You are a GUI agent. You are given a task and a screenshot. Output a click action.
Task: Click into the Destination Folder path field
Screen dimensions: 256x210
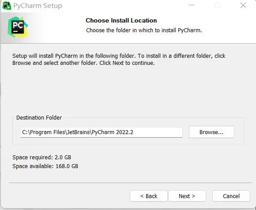[x=102, y=132]
